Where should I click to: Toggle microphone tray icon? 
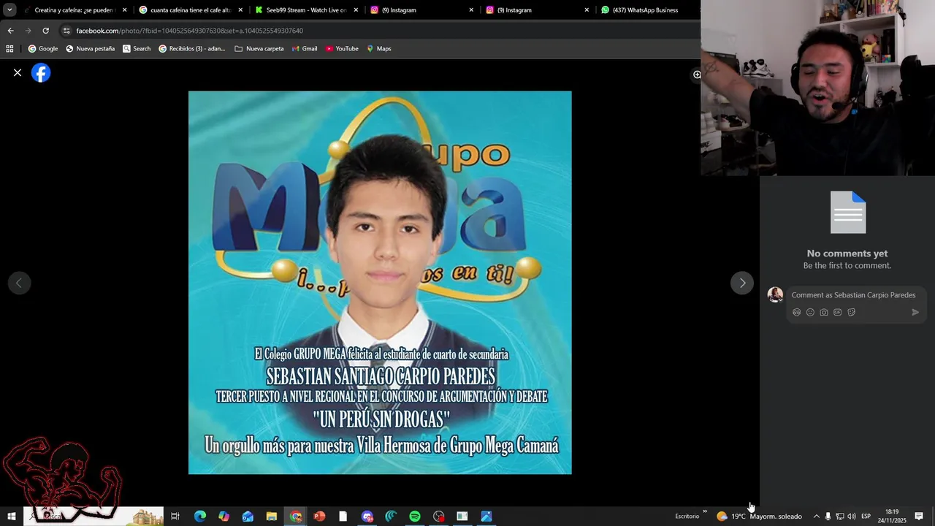pos(828,517)
